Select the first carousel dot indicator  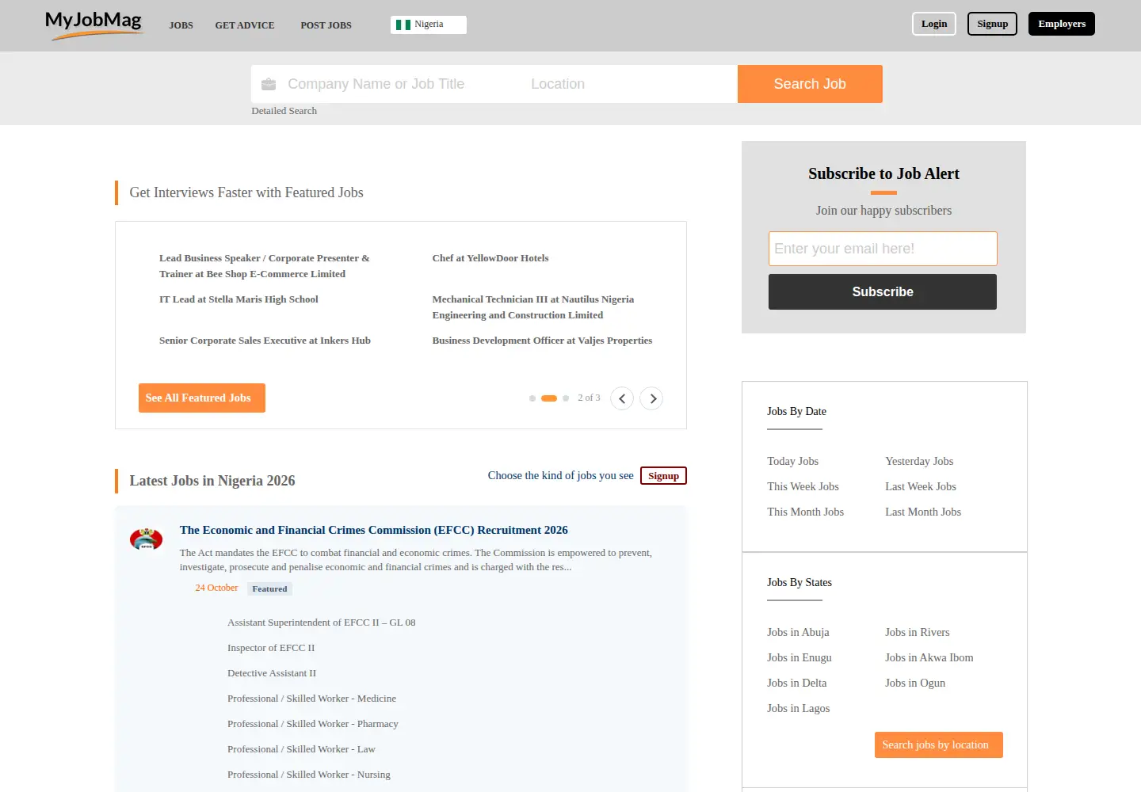(532, 398)
